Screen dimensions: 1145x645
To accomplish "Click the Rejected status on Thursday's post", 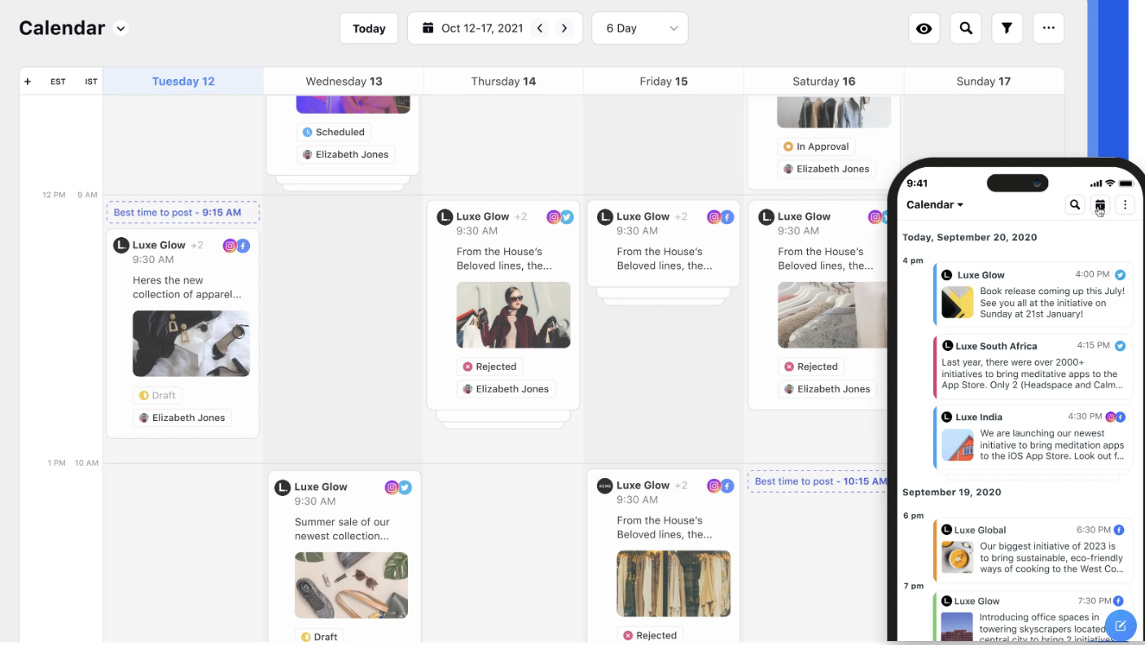I will pos(489,366).
